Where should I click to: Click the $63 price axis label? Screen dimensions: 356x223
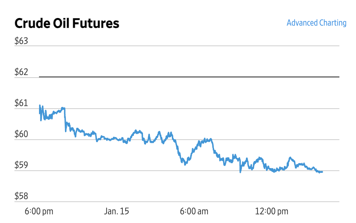(x=21, y=41)
